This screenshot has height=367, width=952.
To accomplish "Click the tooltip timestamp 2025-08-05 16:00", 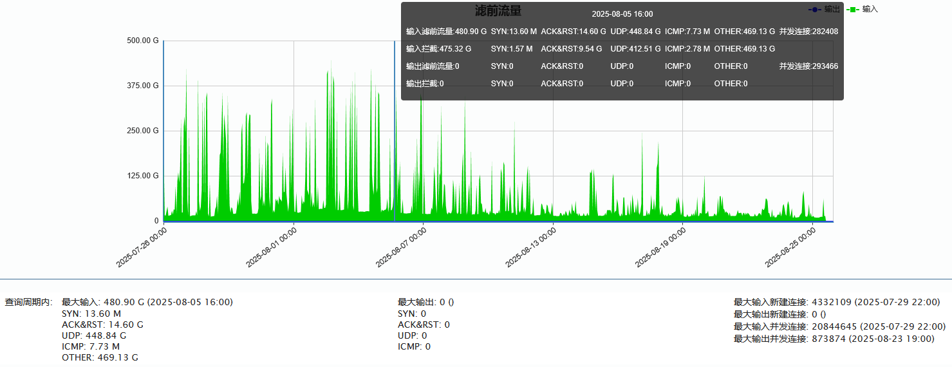I will [622, 14].
